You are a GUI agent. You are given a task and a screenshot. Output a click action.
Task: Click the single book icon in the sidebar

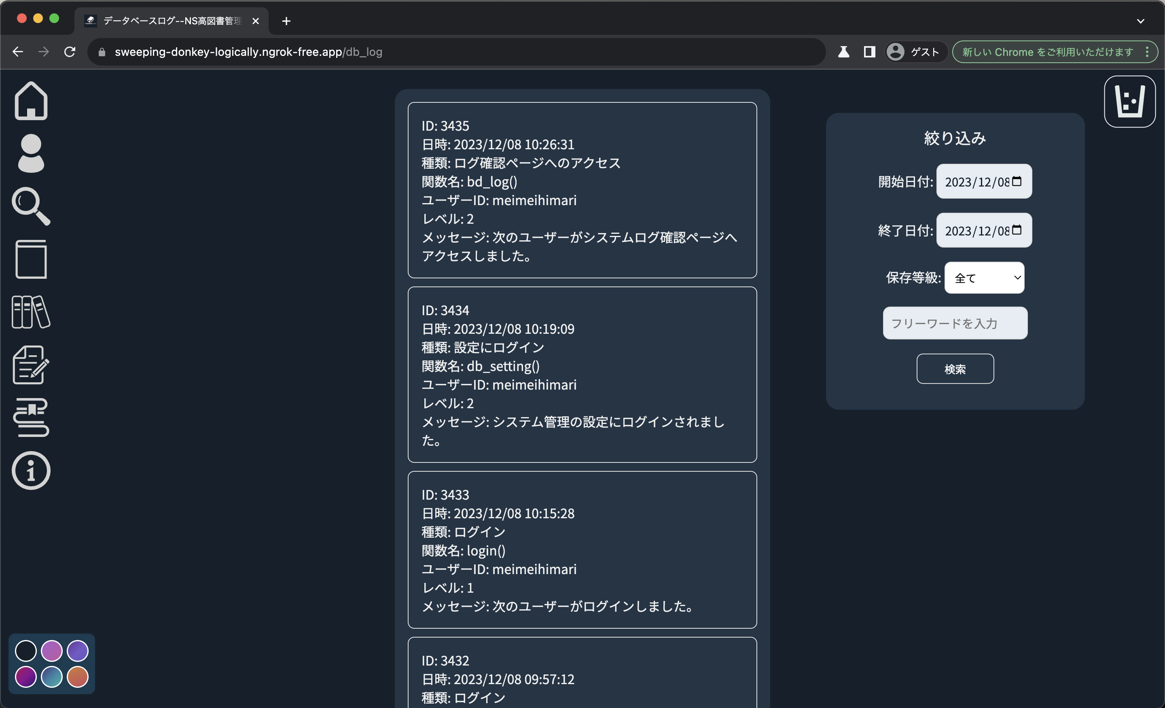coord(31,259)
